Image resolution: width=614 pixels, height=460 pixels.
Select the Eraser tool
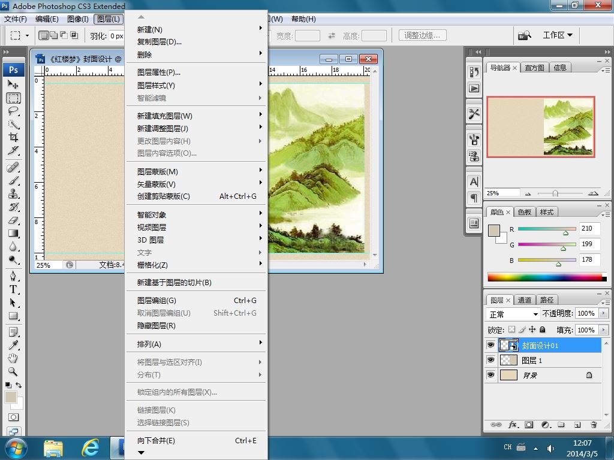(13, 220)
